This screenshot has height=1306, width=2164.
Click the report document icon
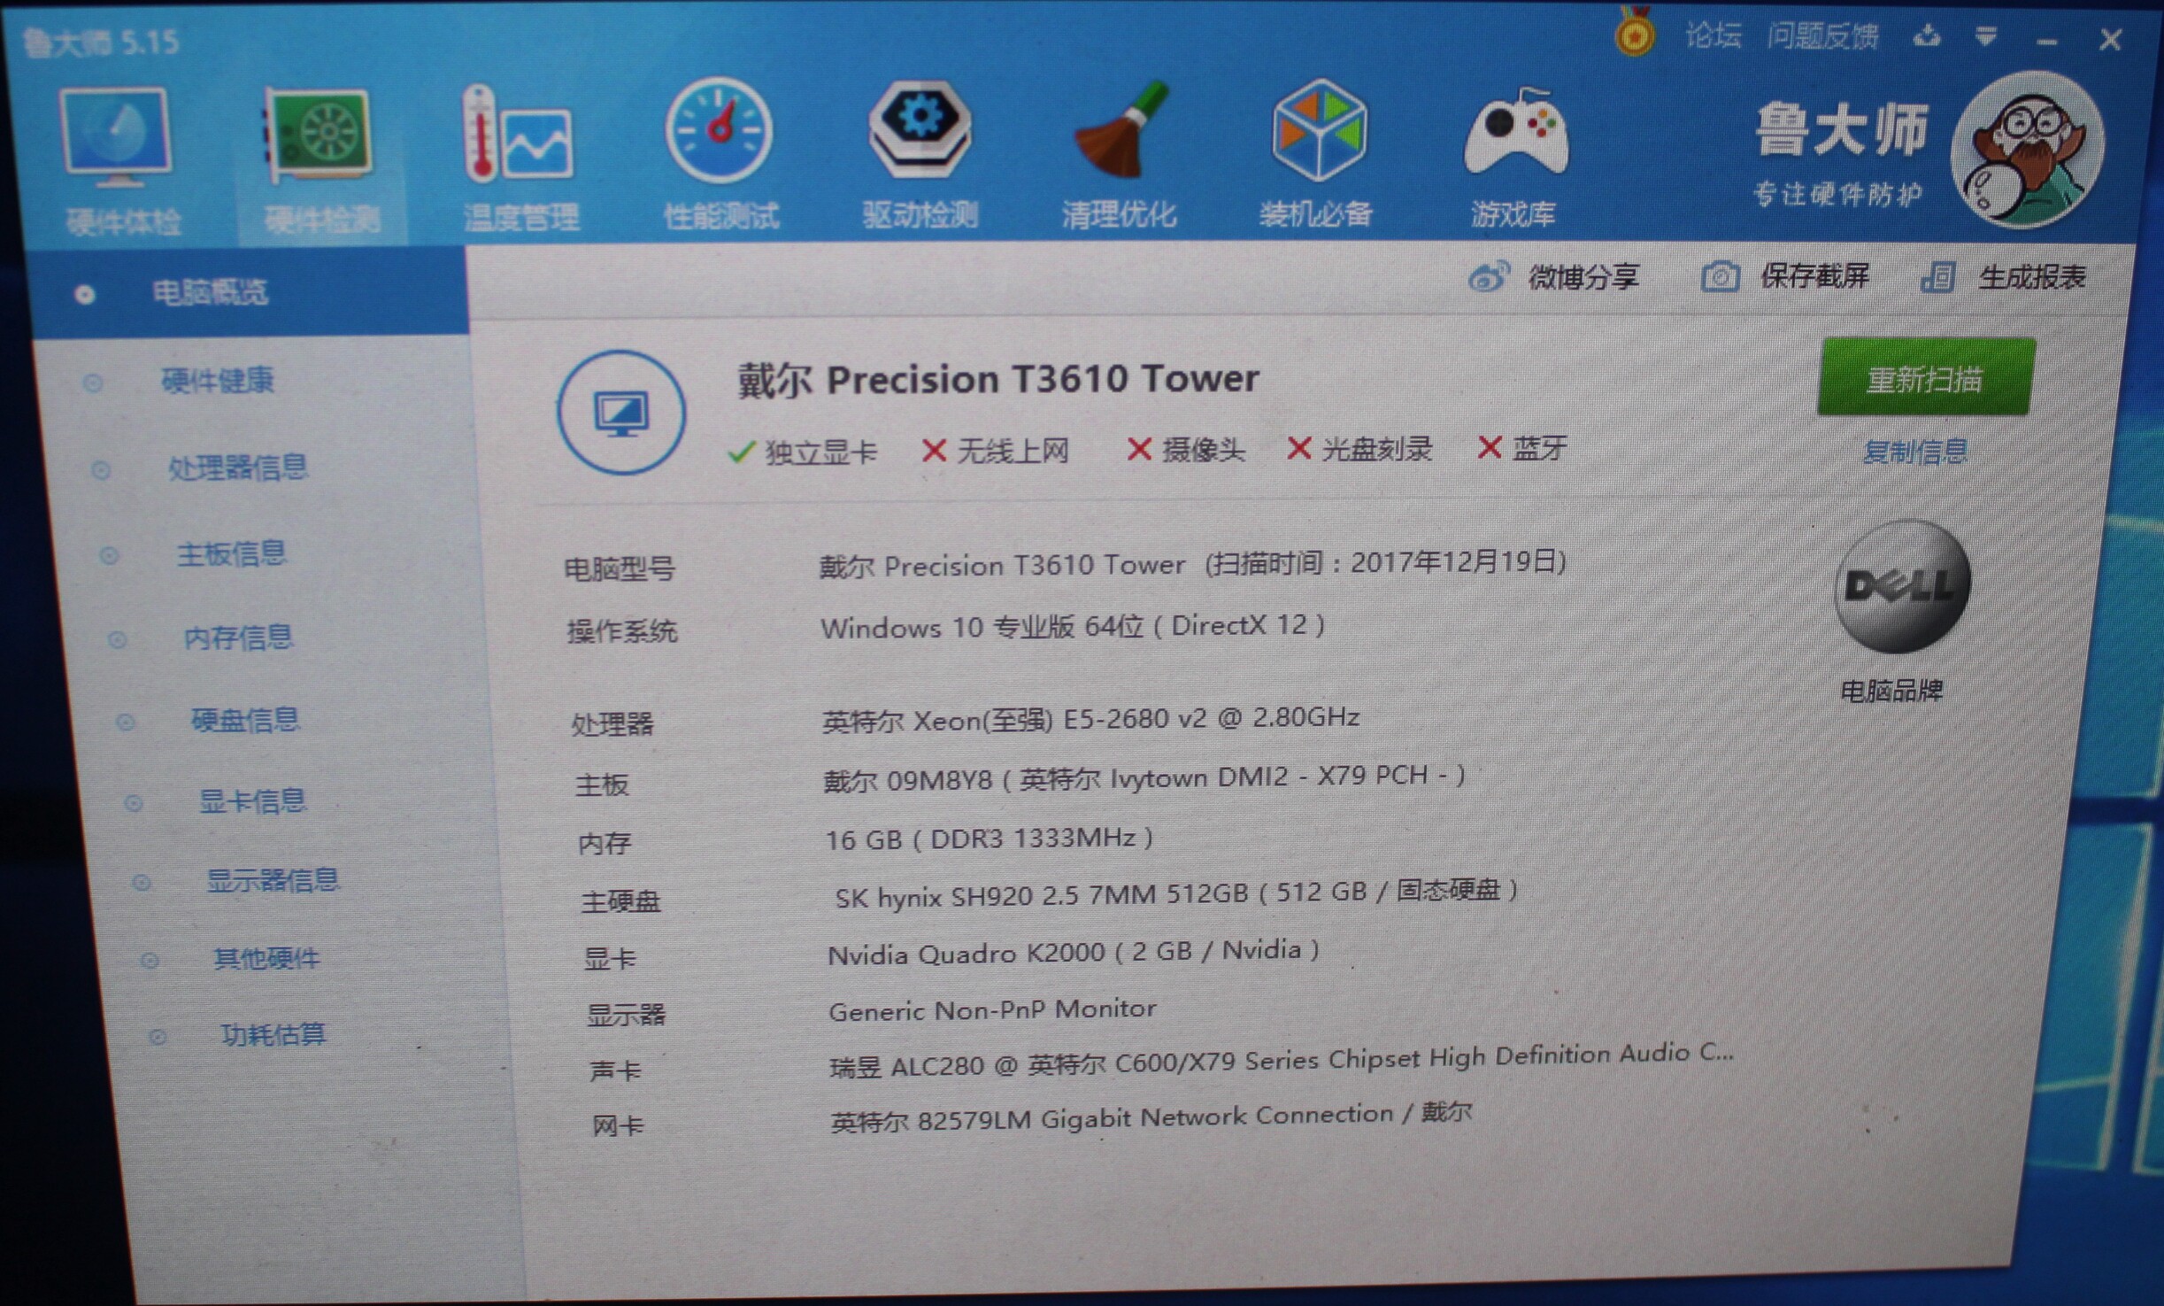1937,277
